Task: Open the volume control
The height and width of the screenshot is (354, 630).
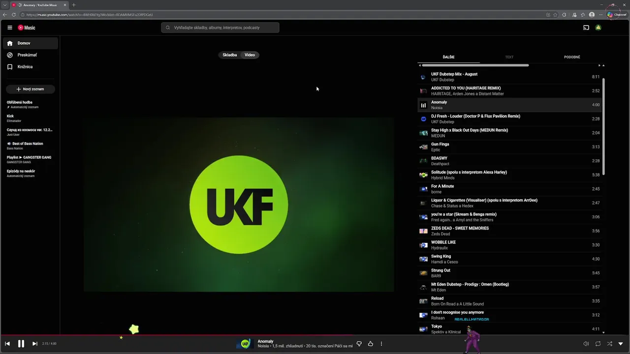Action: 586,344
